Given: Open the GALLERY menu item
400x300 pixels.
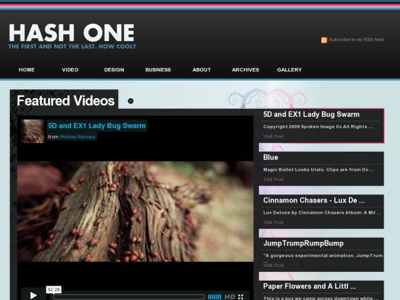Looking at the screenshot, I should pyautogui.click(x=289, y=69).
